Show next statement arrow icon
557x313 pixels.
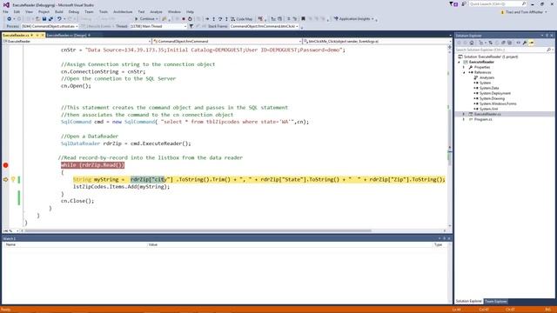click(x=207, y=19)
